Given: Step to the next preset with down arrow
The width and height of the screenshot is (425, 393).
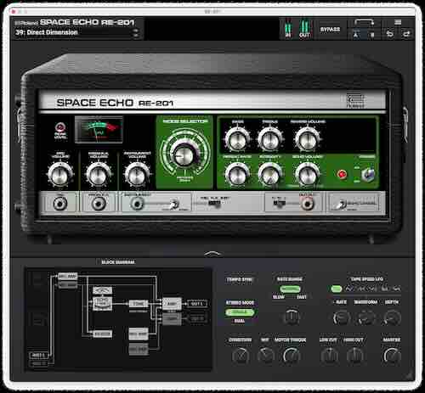Looking at the screenshot, I should [x=136, y=36].
